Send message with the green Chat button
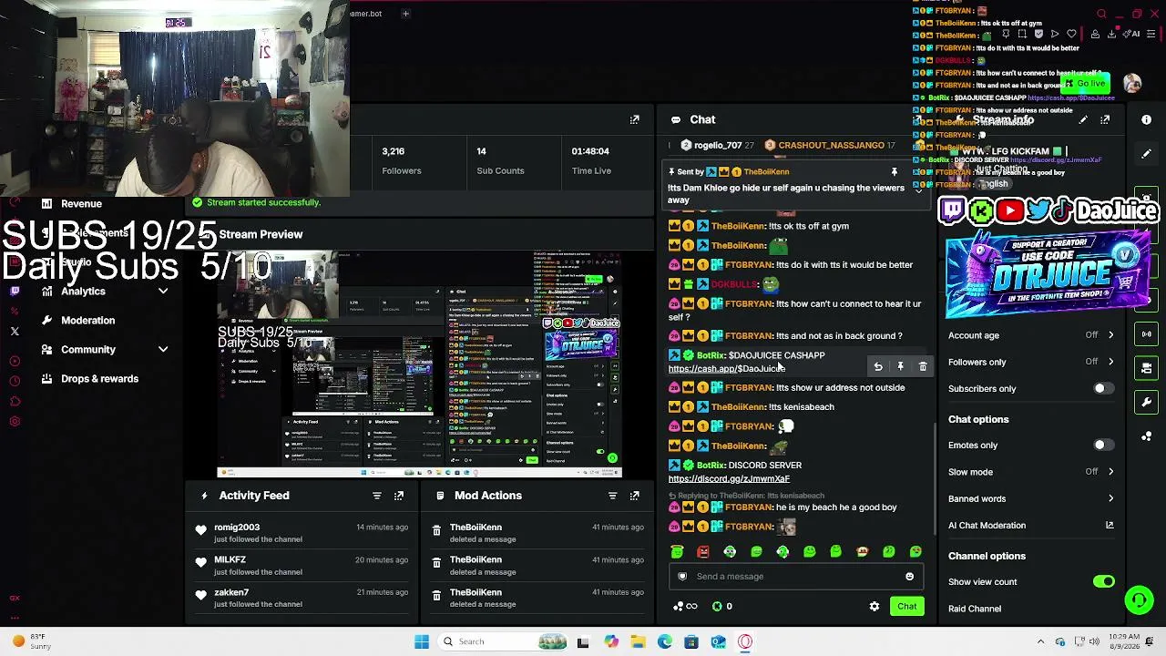 pos(907,607)
